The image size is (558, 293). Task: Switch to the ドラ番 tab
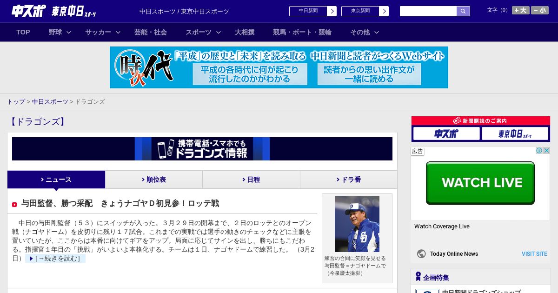(349, 180)
